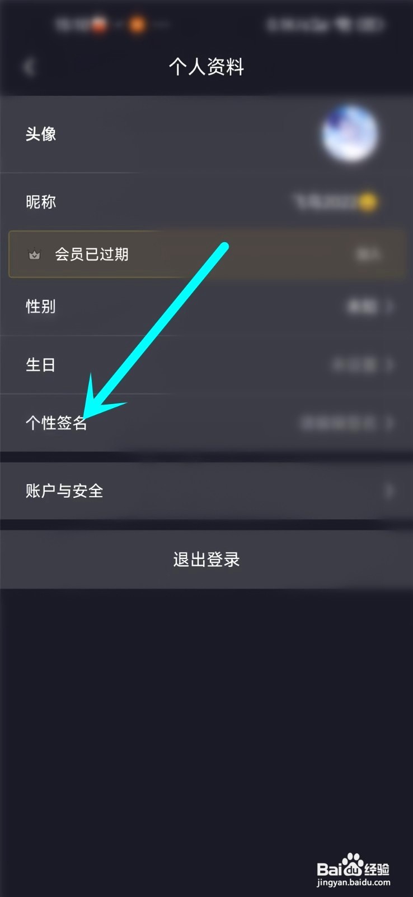Viewport: 413px width, 897px height.
Task: Tap the back arrow icon
Action: [29, 67]
